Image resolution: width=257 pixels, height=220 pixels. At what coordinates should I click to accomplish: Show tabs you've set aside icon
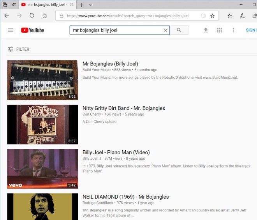tap(5, 5)
